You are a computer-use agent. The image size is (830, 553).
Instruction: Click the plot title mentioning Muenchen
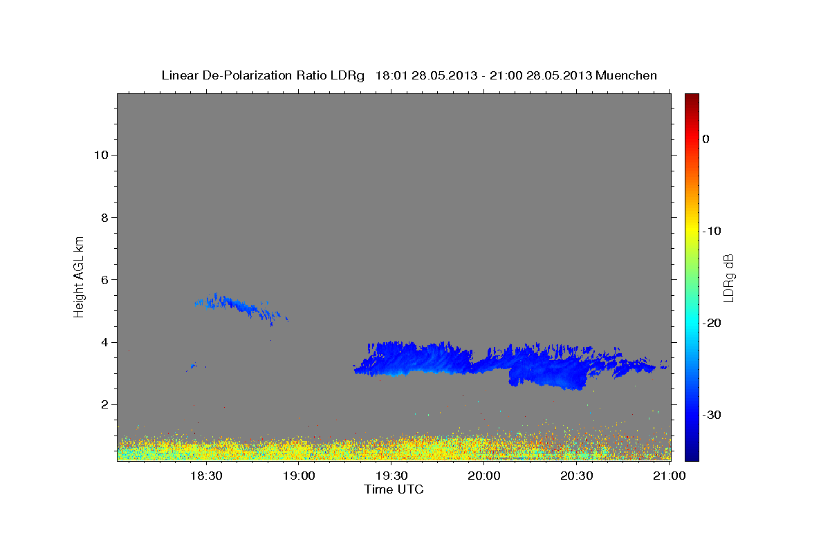coord(409,75)
